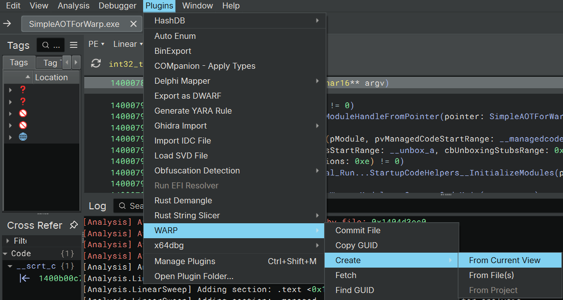
Task: Open the PE view type dropdown
Action: pyautogui.click(x=96, y=44)
